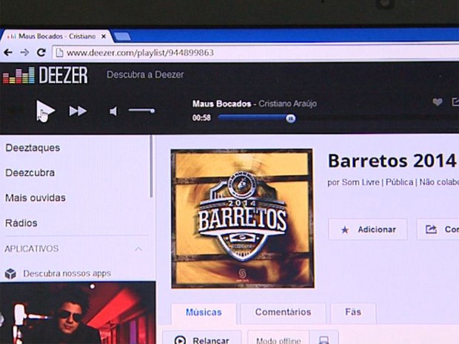Open Descubra a Deezer link

point(145,75)
